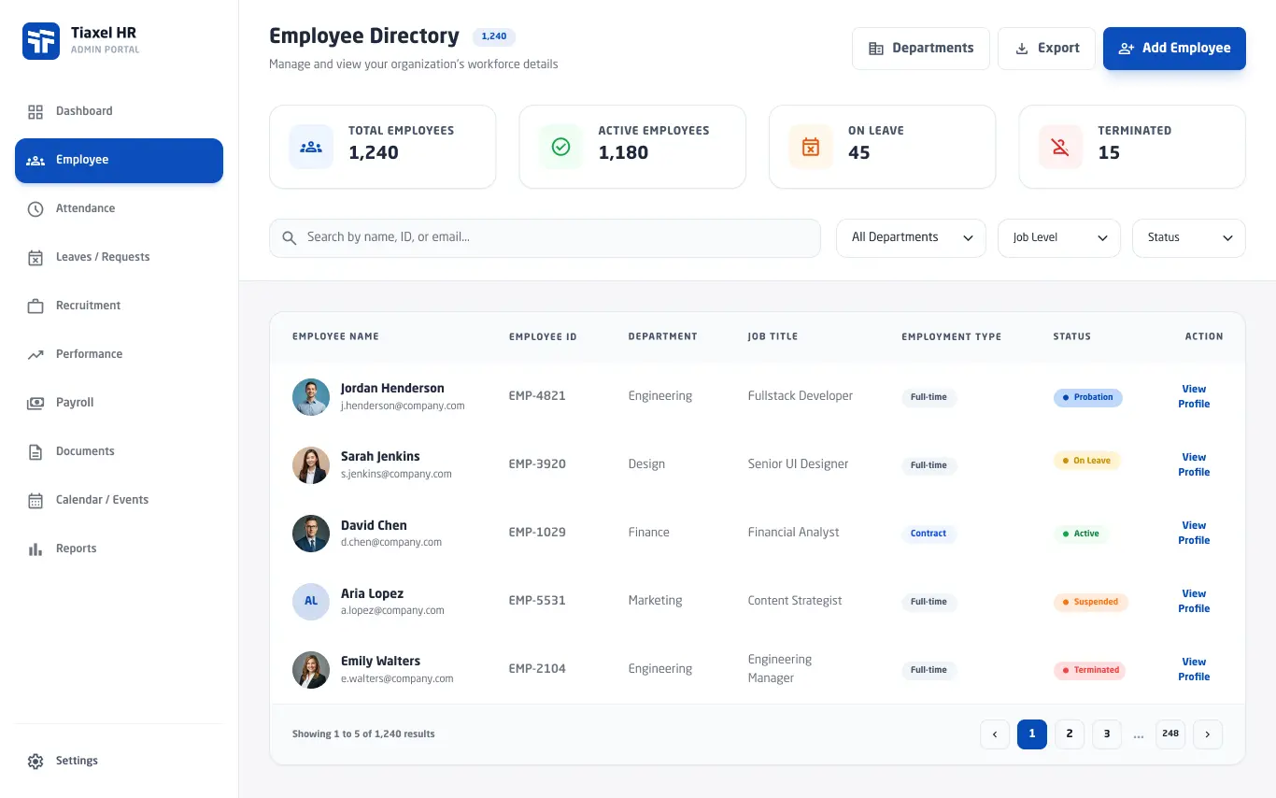Select the Recruitment menu item
This screenshot has width=1276, height=798.
pos(119,306)
